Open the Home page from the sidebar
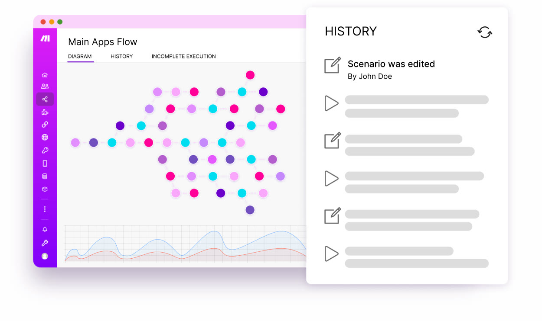 tap(45, 75)
